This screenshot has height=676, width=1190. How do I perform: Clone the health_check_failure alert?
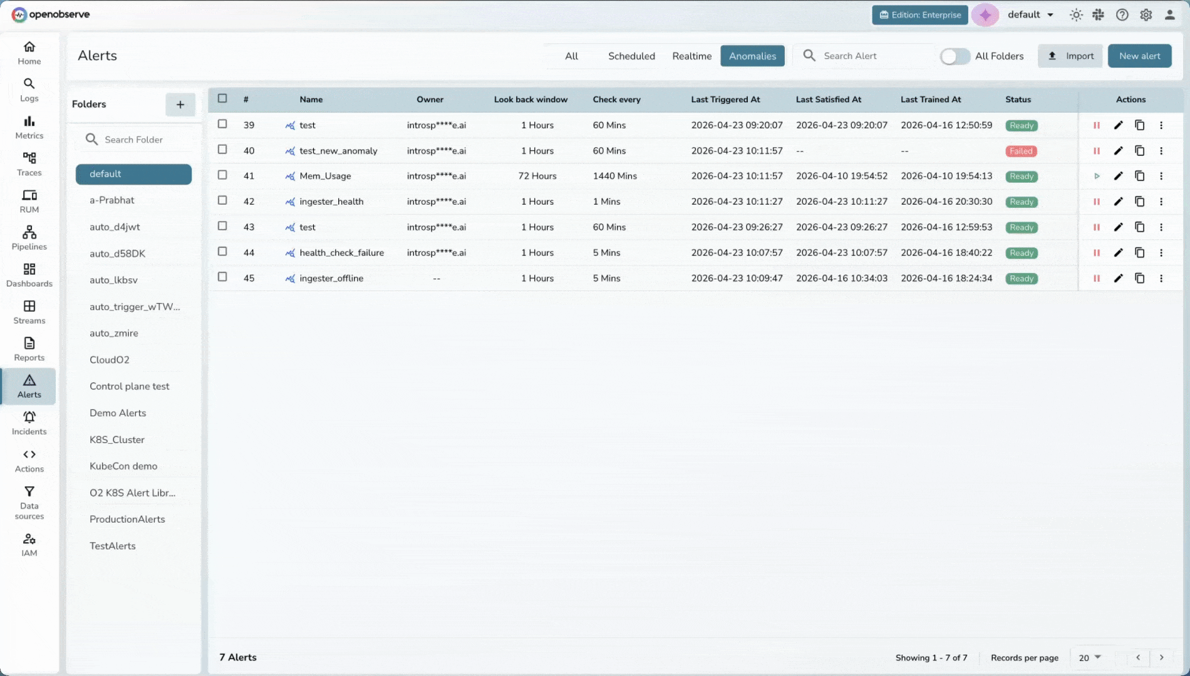pyautogui.click(x=1139, y=253)
